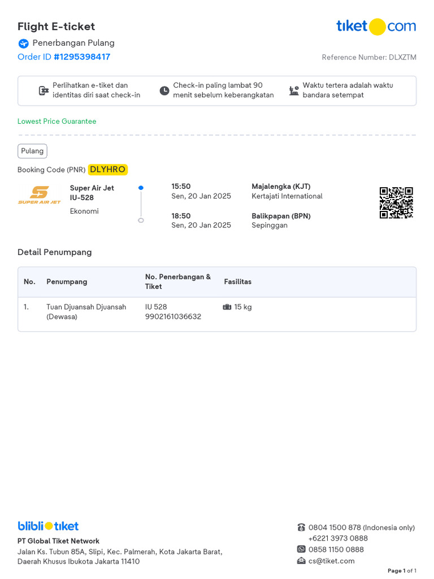Click the Lowest Price Guarantee text
The height and width of the screenshot is (579, 434).
pos(57,122)
